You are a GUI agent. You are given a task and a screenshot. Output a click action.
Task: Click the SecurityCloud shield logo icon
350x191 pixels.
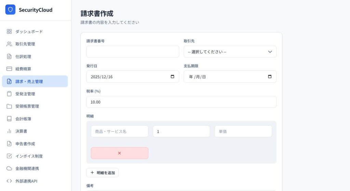[x=10, y=10]
